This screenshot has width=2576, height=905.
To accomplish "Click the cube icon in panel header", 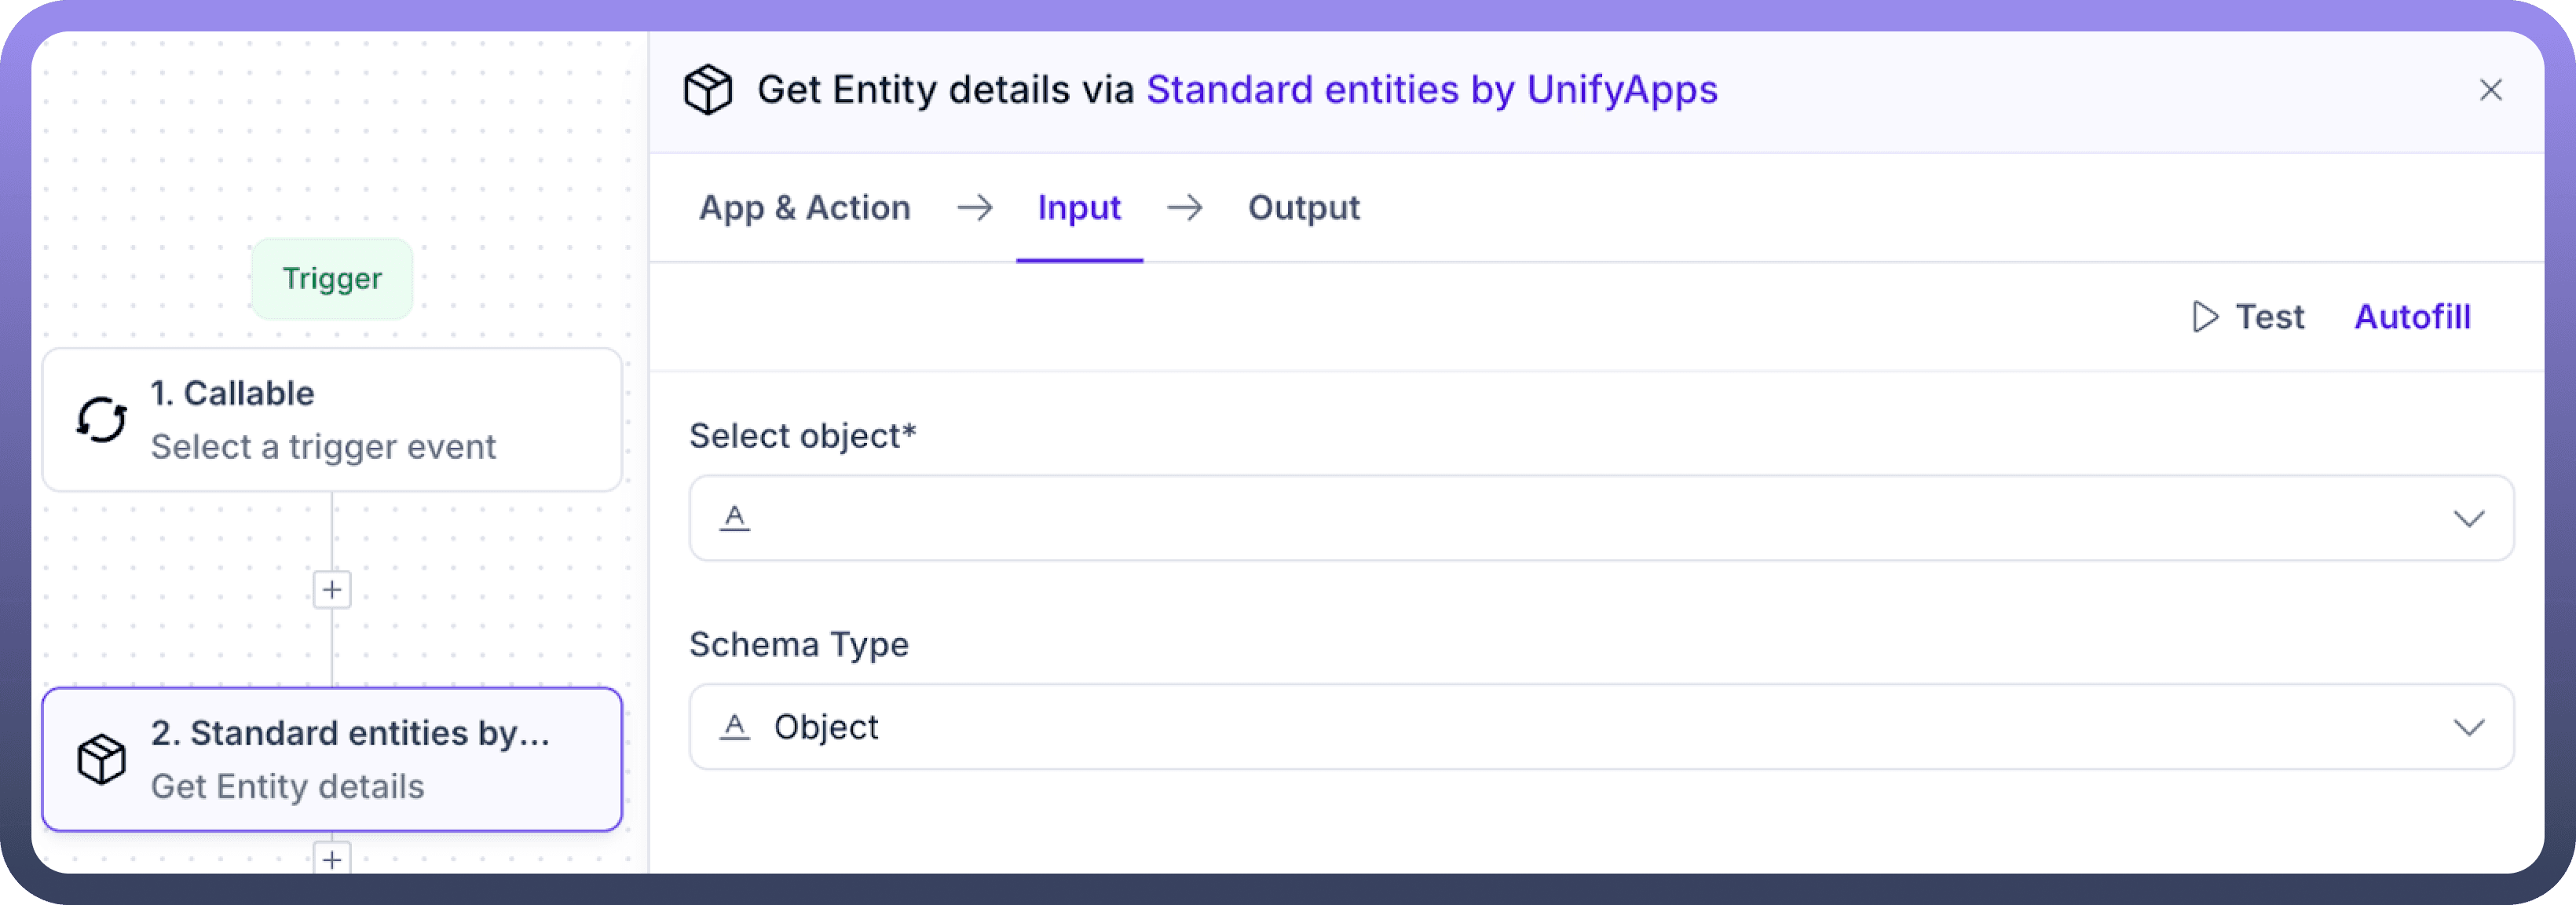I will (x=707, y=90).
